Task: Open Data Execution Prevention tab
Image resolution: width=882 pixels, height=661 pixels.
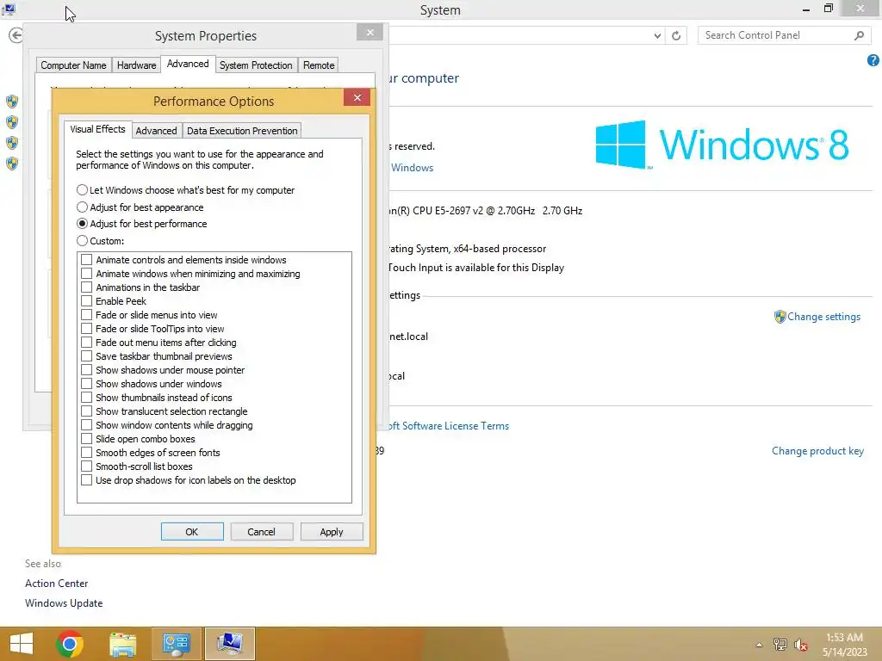Action: (x=242, y=131)
